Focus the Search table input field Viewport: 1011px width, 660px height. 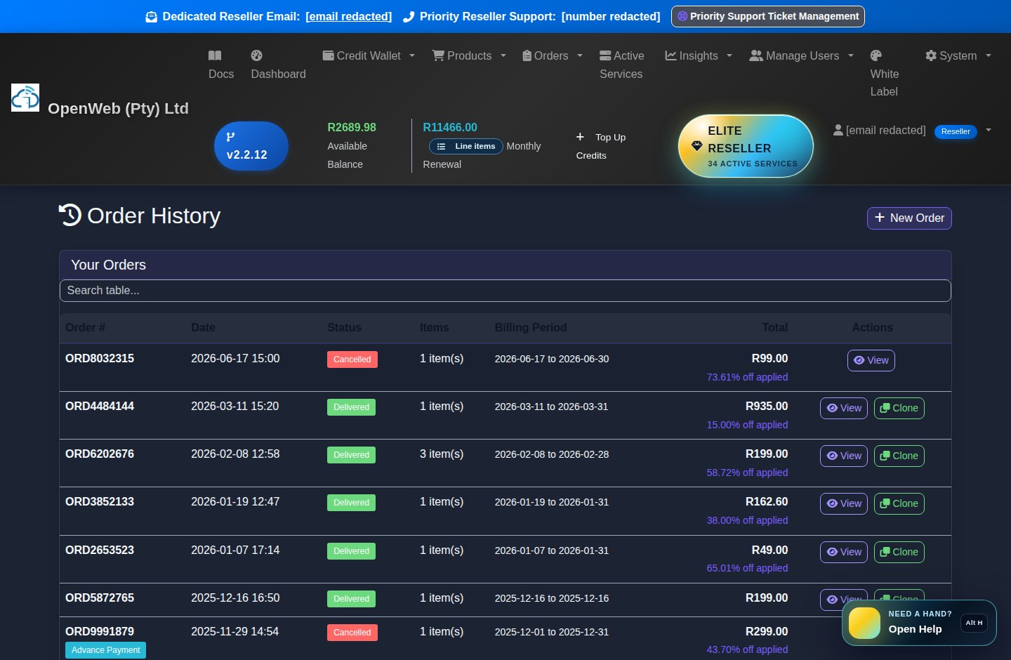tap(505, 291)
